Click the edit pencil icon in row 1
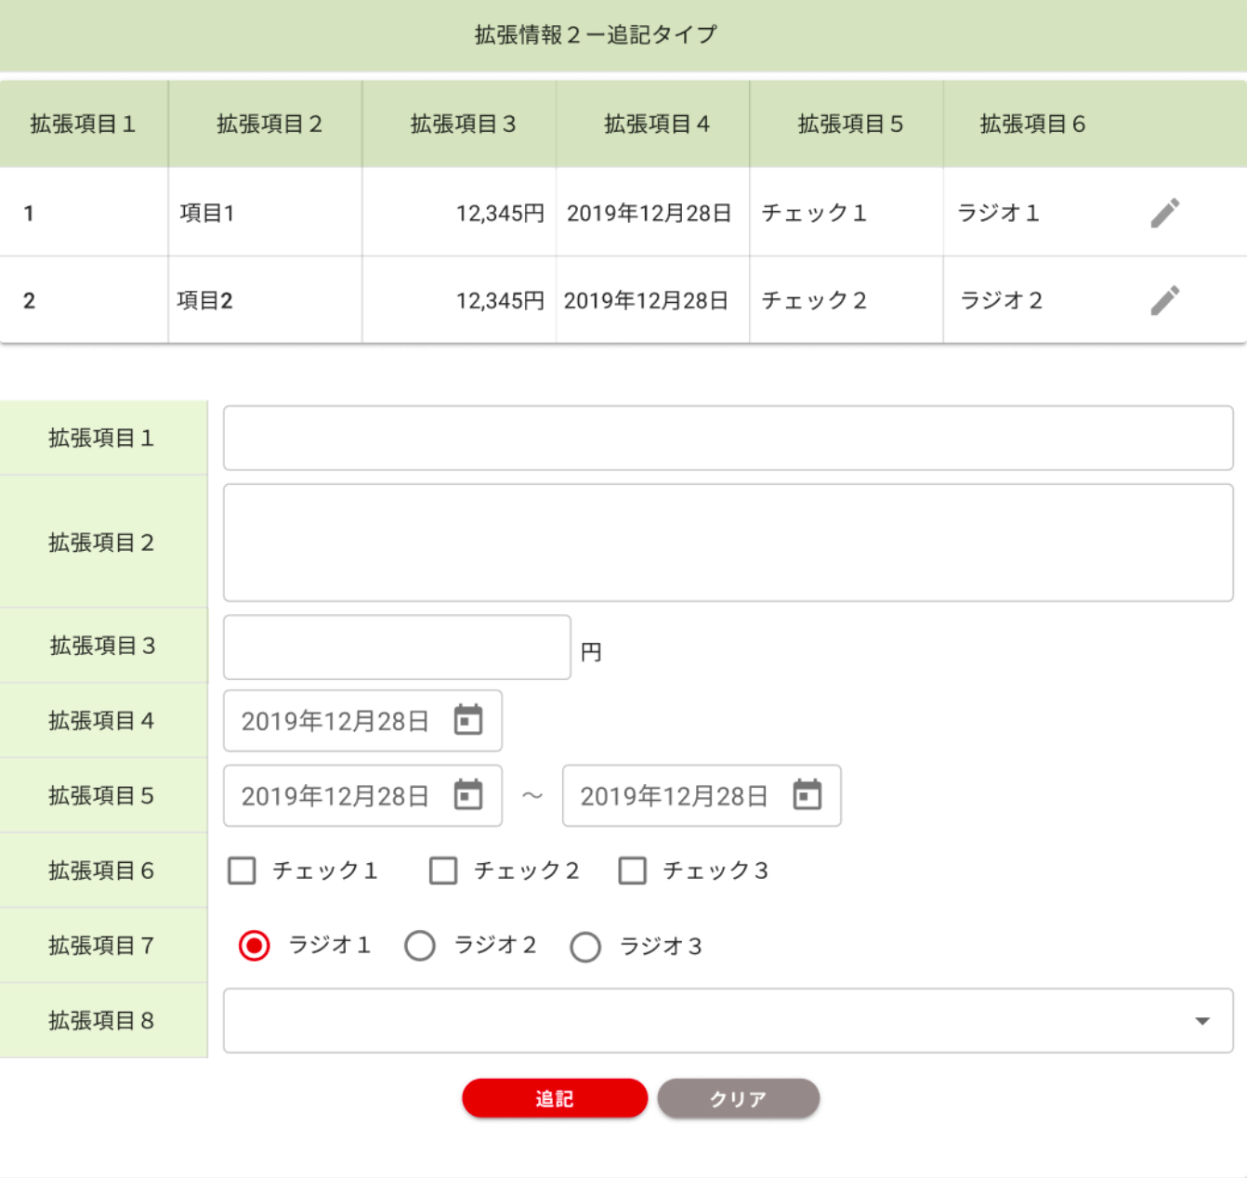 1164,213
